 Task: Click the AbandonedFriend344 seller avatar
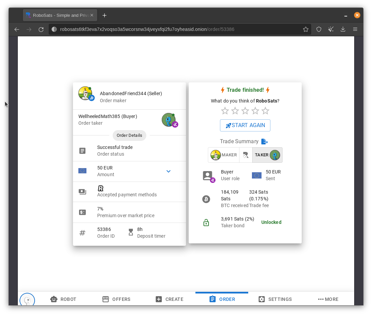[86, 94]
